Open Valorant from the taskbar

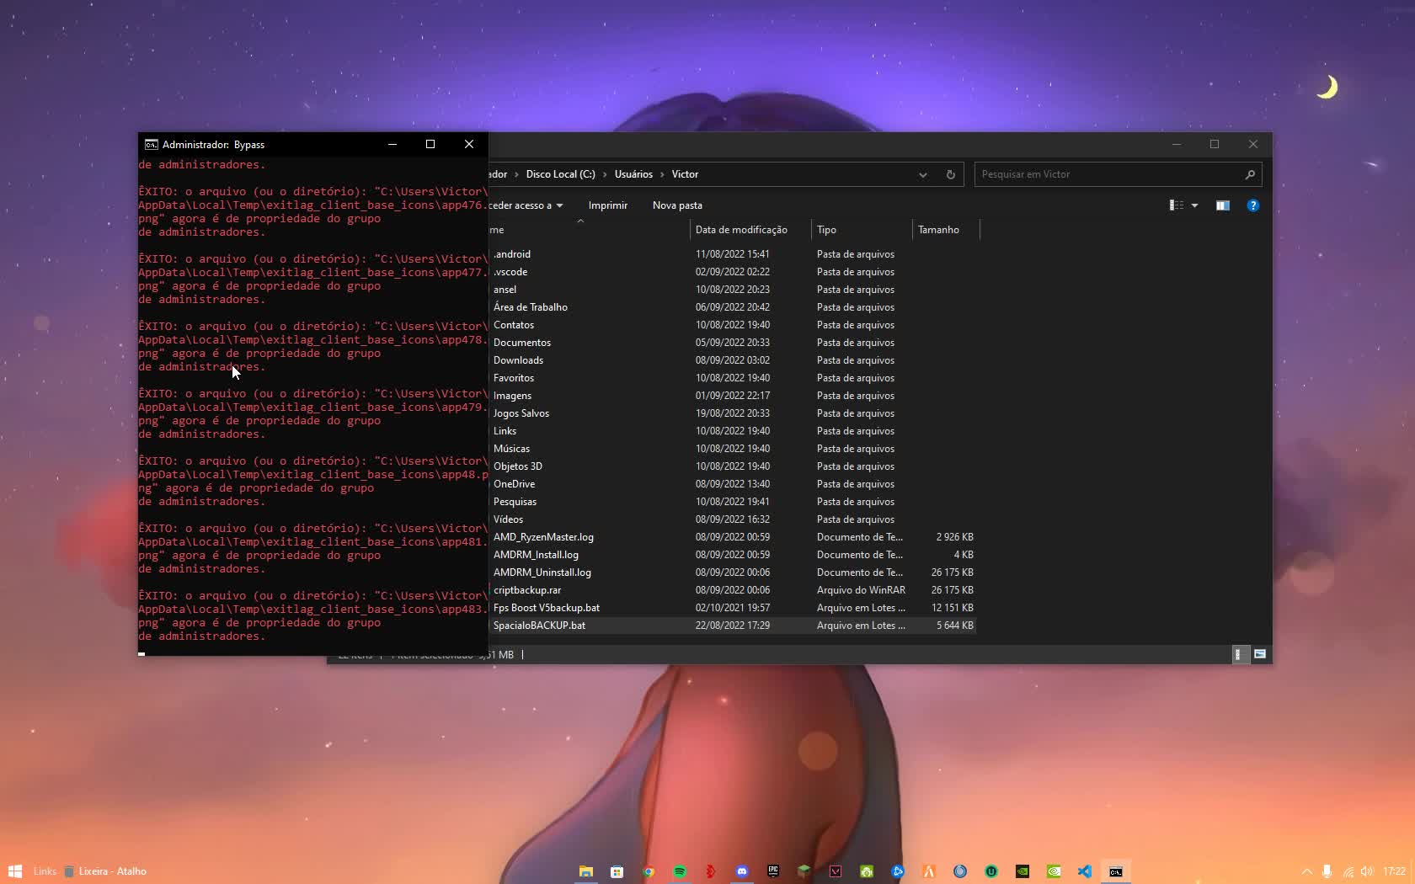pyautogui.click(x=836, y=871)
